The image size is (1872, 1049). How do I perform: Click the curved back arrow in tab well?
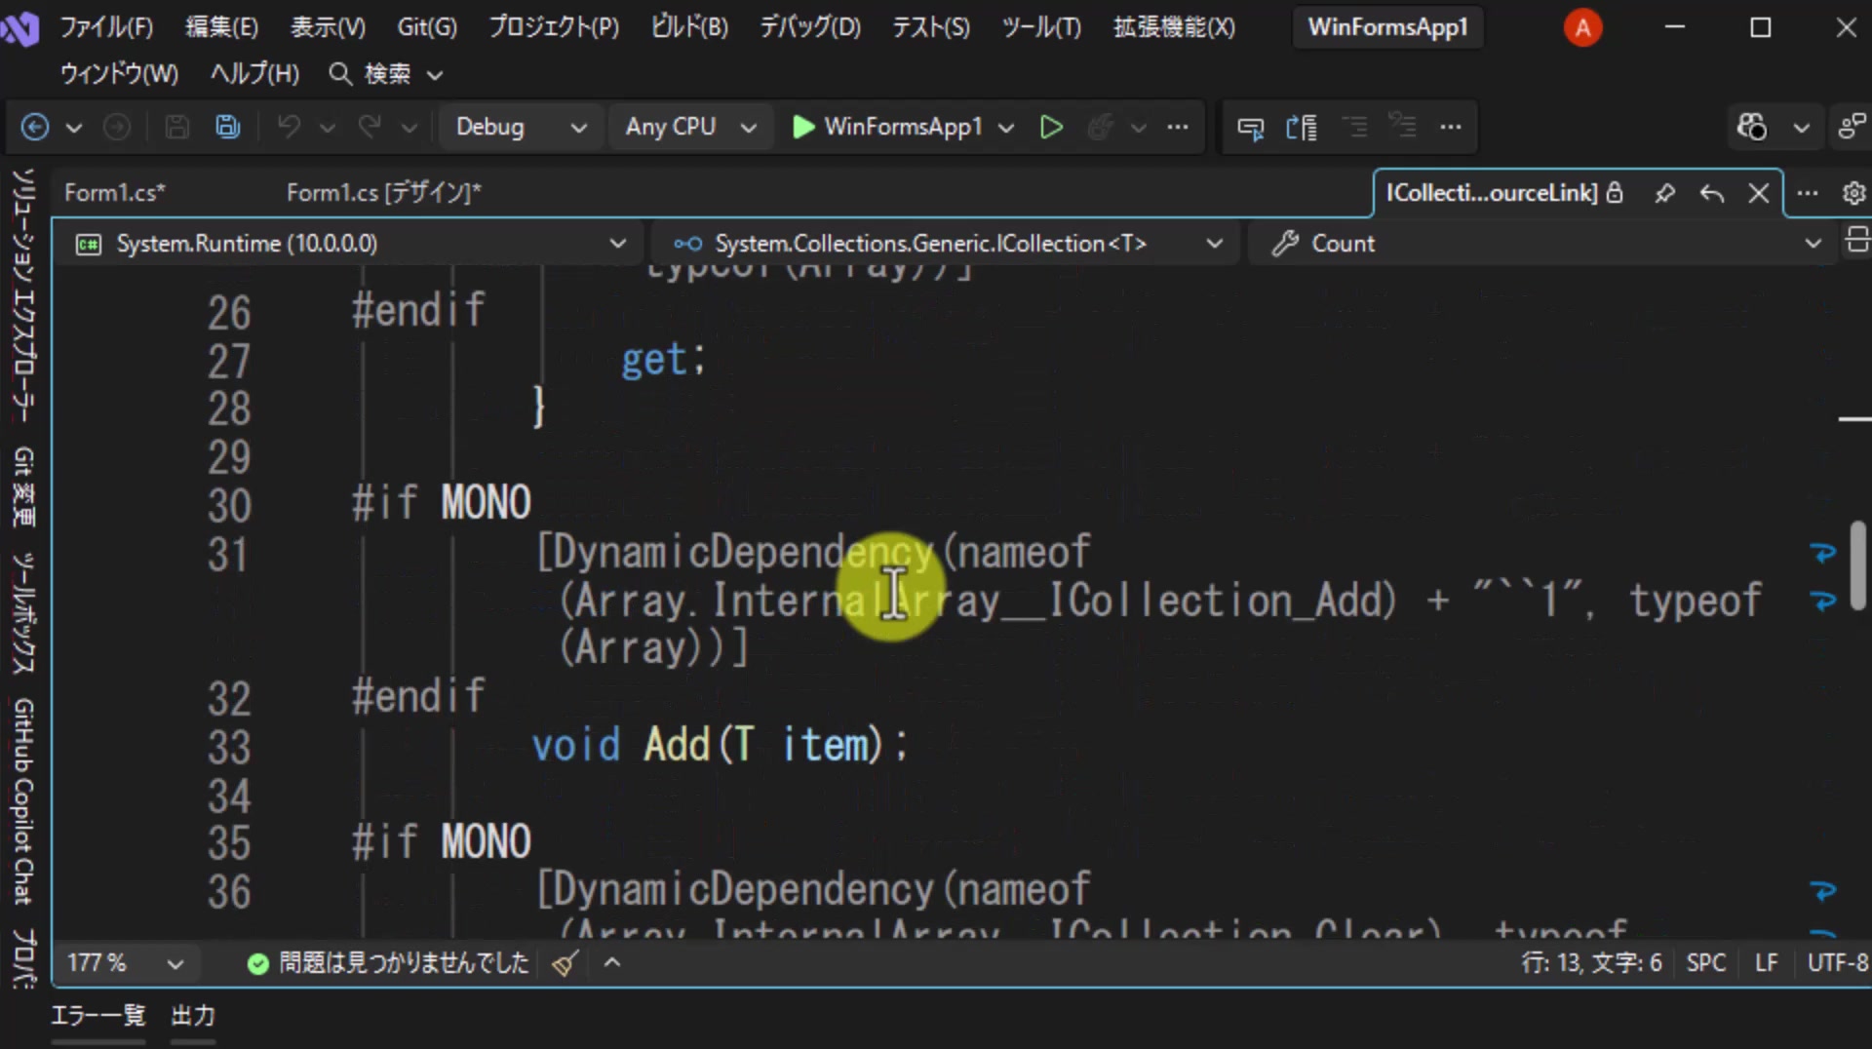click(1712, 193)
